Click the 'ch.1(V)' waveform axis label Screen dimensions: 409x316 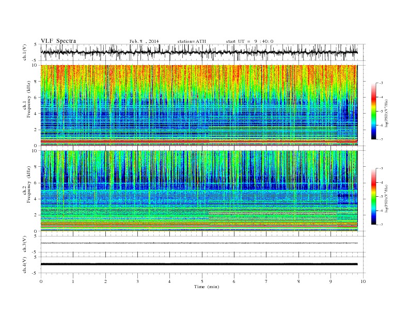(24, 52)
